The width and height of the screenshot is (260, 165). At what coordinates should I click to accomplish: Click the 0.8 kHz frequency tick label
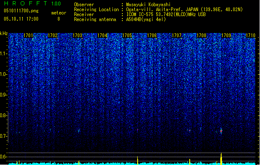pyautogui.click(x=4, y=115)
